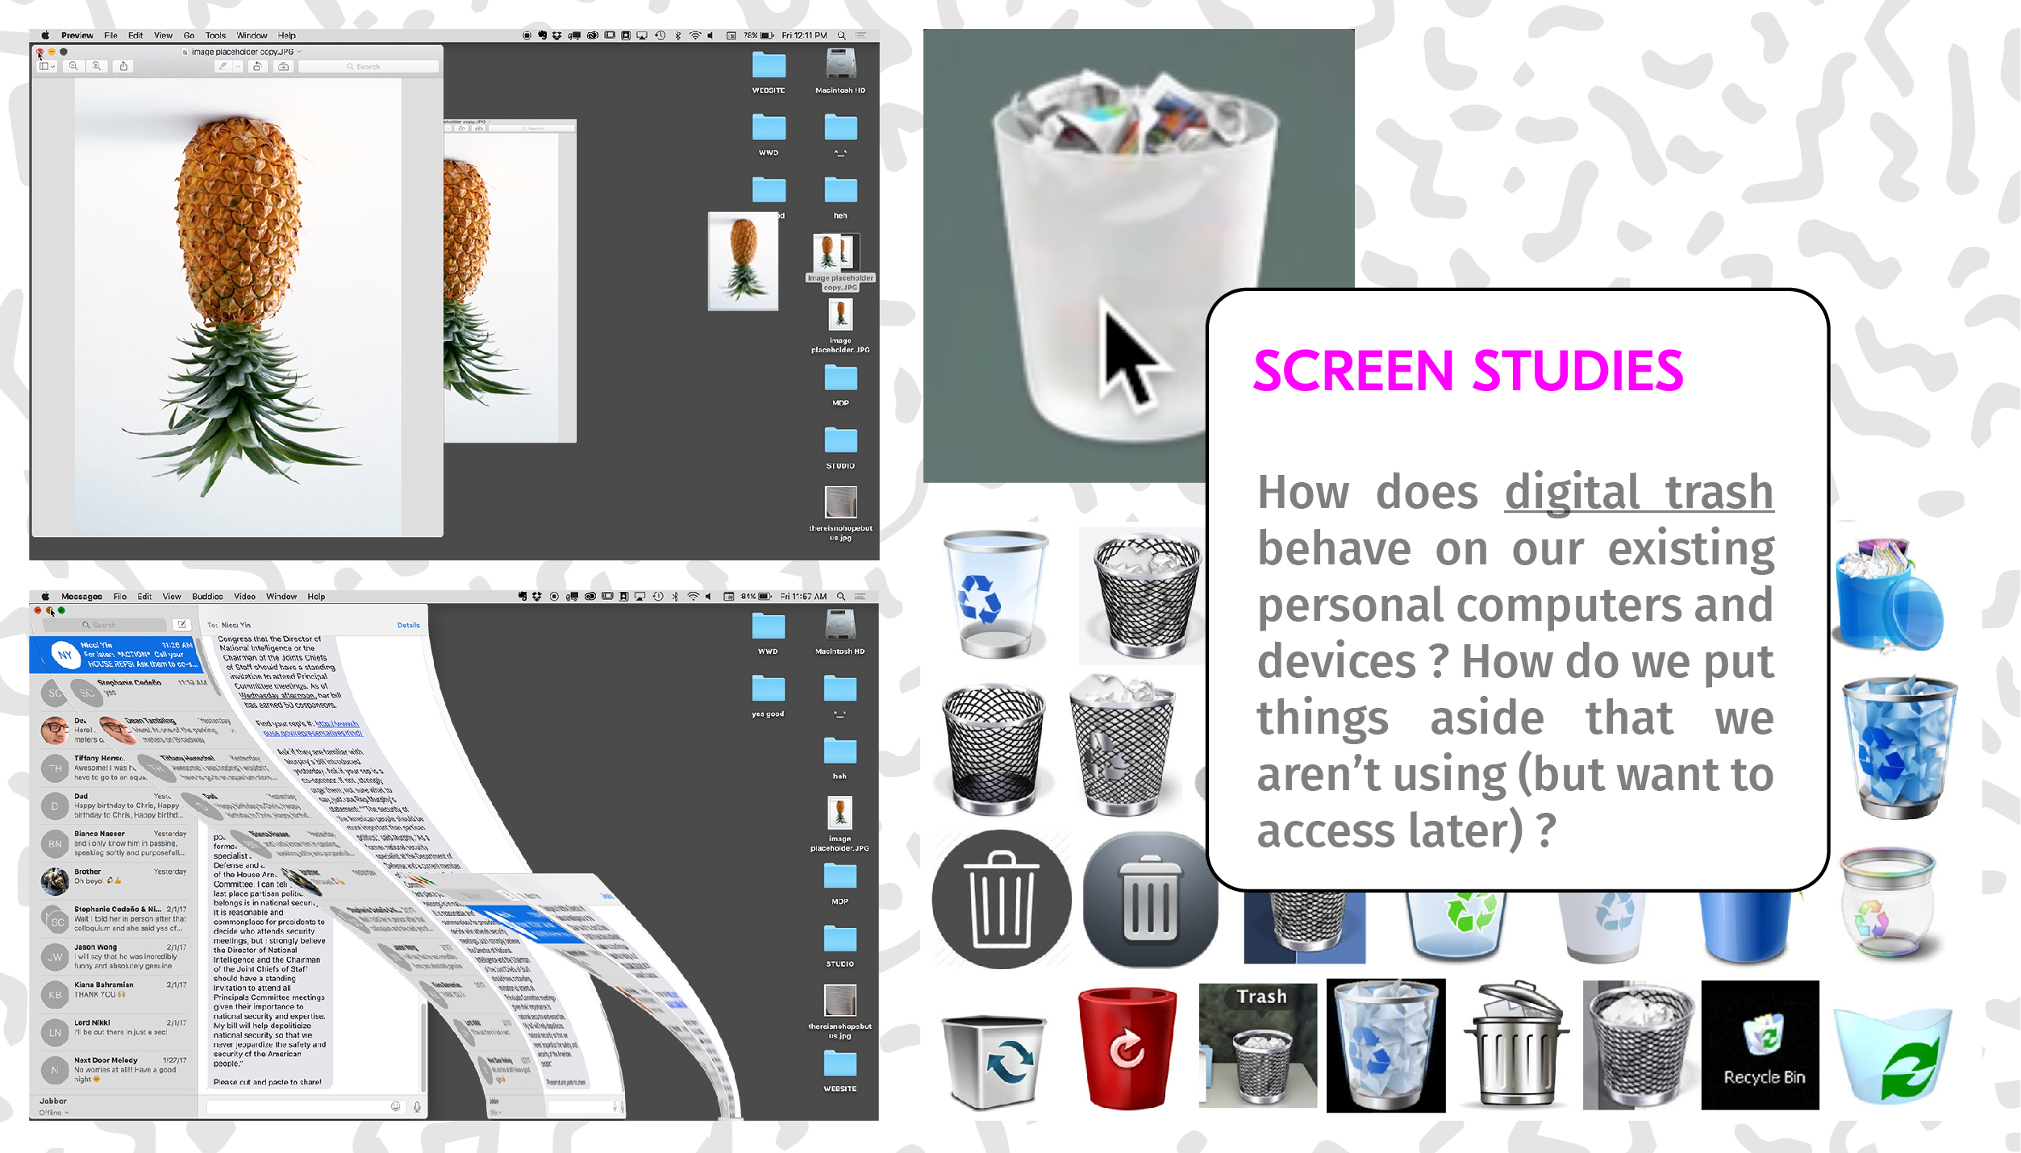
Task: Expand the arrow next to Preview's pen tool
Action: point(238,67)
